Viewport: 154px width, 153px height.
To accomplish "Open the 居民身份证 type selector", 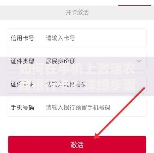I will (x=61, y=61).
